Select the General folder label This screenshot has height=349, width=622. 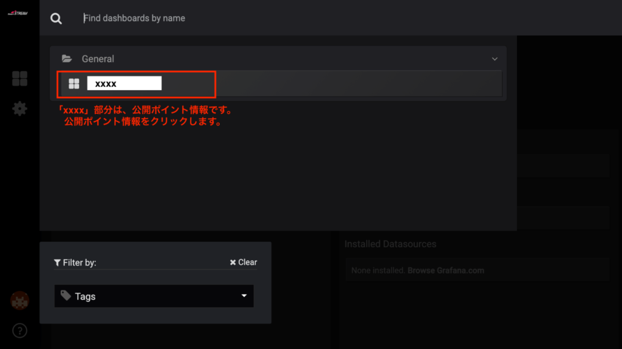coord(98,59)
